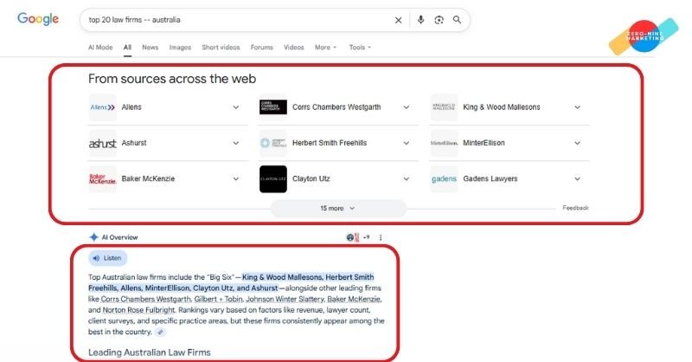Expand the Gadens Lawyers entry
Image resolution: width=692 pixels, height=362 pixels.
pyautogui.click(x=577, y=179)
